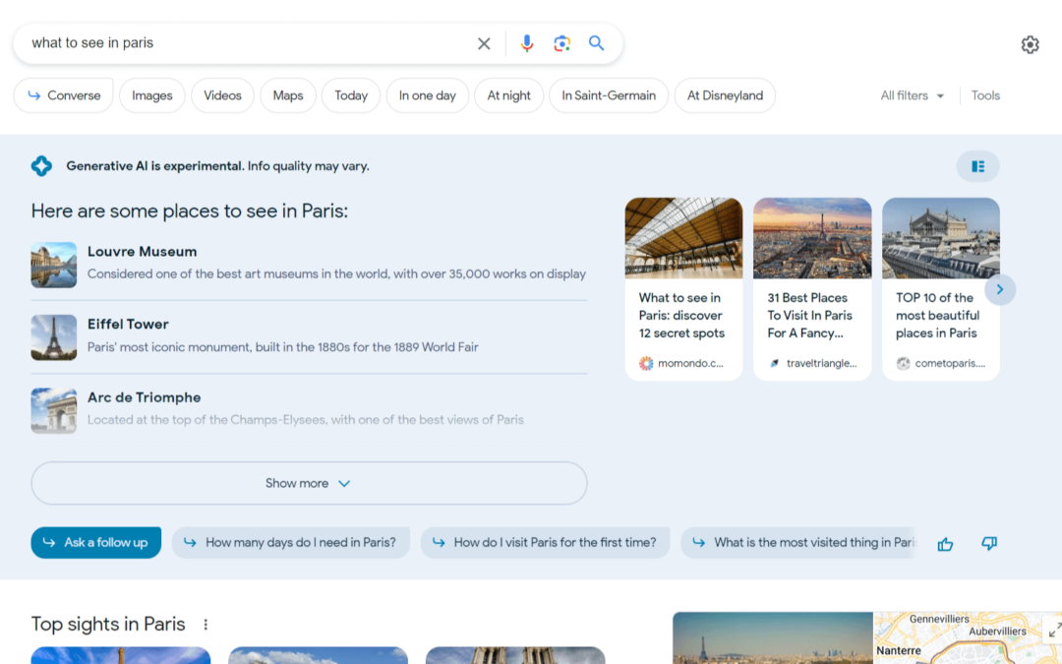Open the Top sights three-dot menu
This screenshot has width=1062, height=664.
[x=206, y=624]
